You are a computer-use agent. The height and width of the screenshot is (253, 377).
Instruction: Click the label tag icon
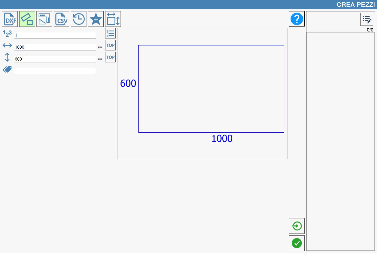point(7,69)
